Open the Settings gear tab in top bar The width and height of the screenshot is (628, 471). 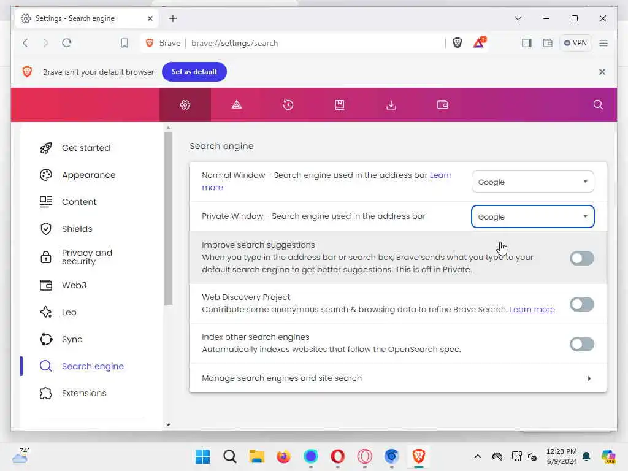185,105
